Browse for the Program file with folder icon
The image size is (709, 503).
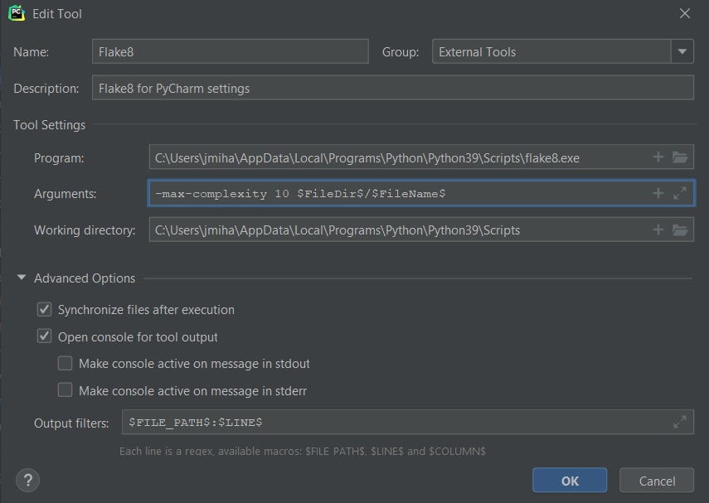tap(680, 157)
